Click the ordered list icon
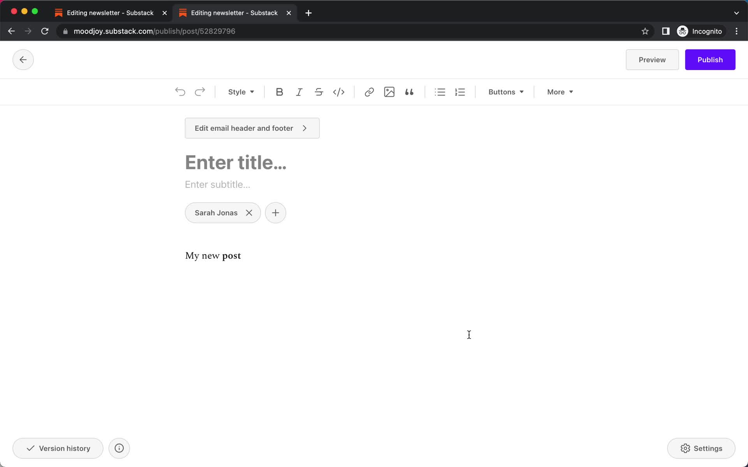This screenshot has width=748, height=467. click(460, 91)
